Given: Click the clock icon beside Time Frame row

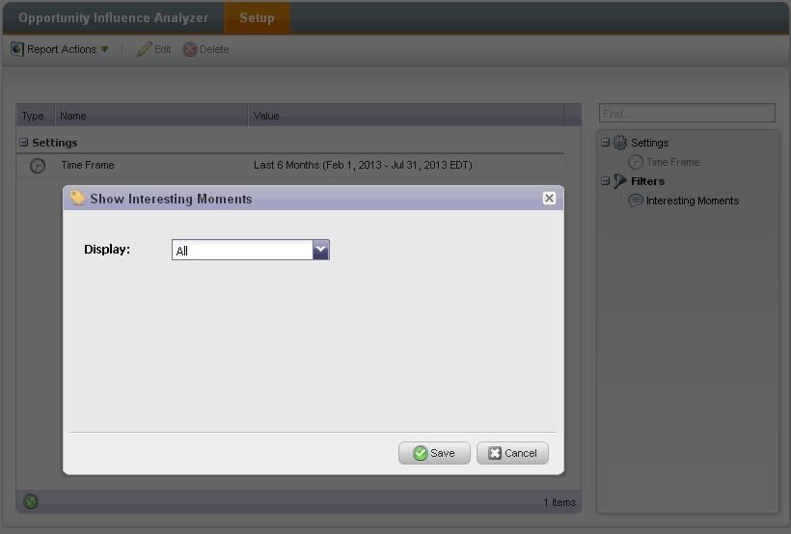Looking at the screenshot, I should (x=38, y=166).
